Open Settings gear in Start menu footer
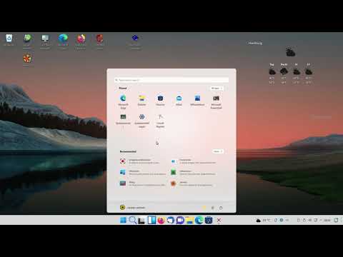This screenshot has width=343, height=257. [x=213, y=208]
